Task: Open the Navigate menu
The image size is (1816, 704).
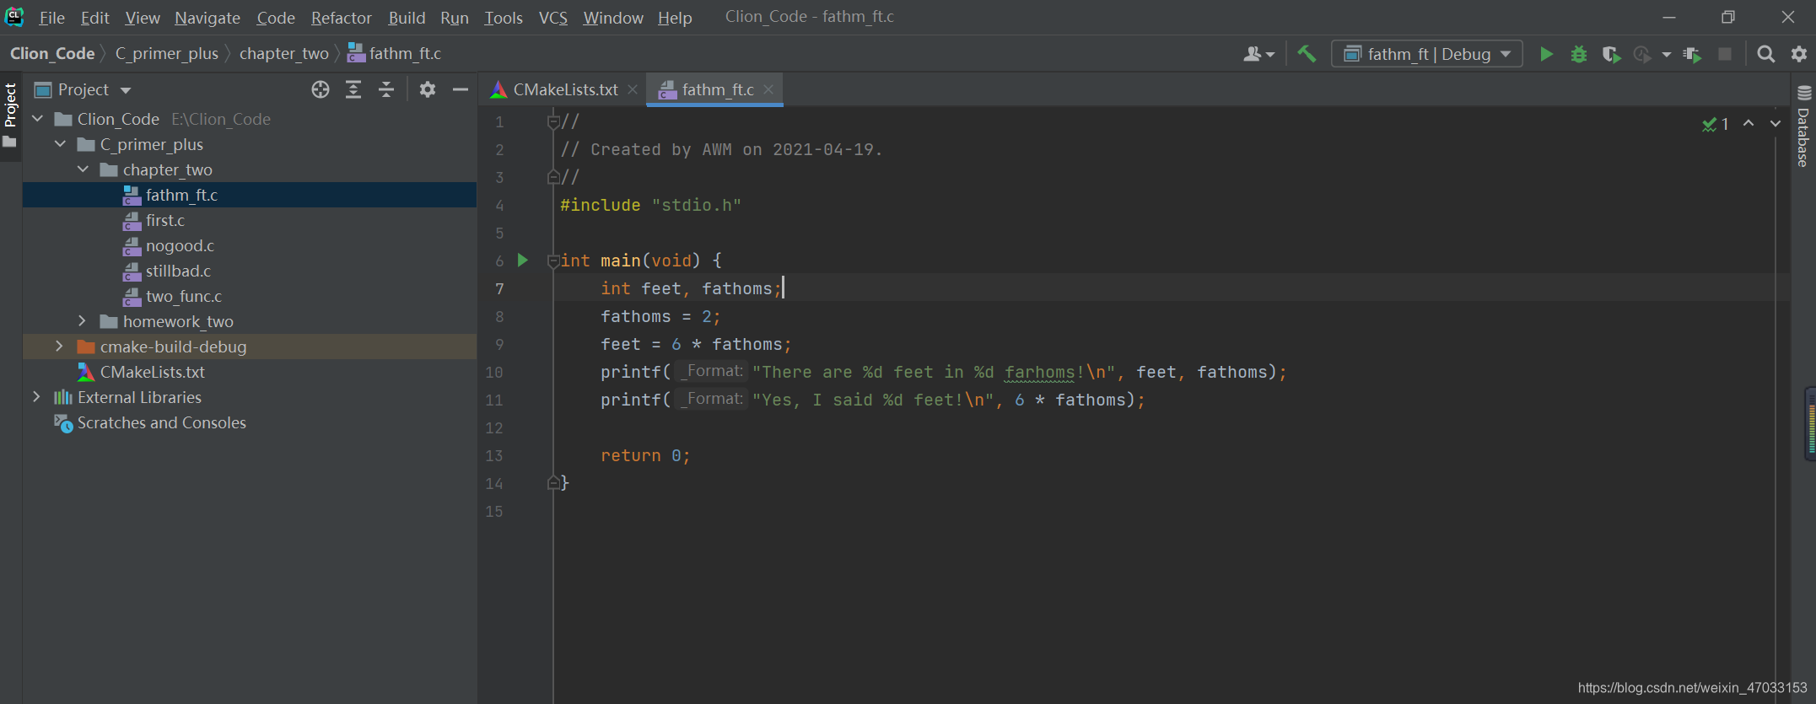Action: tap(207, 17)
